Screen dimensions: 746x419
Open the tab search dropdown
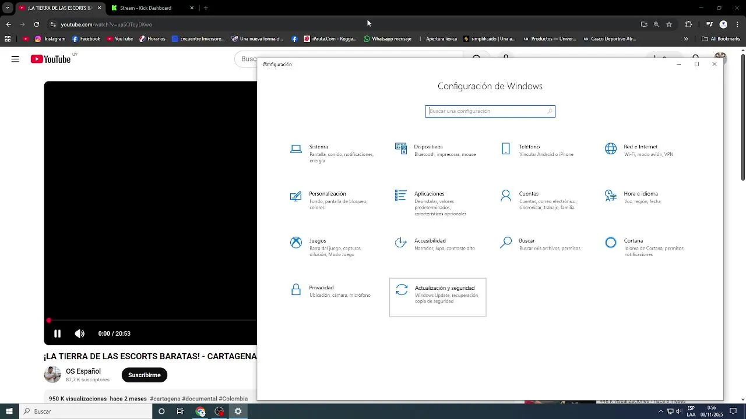(8, 8)
